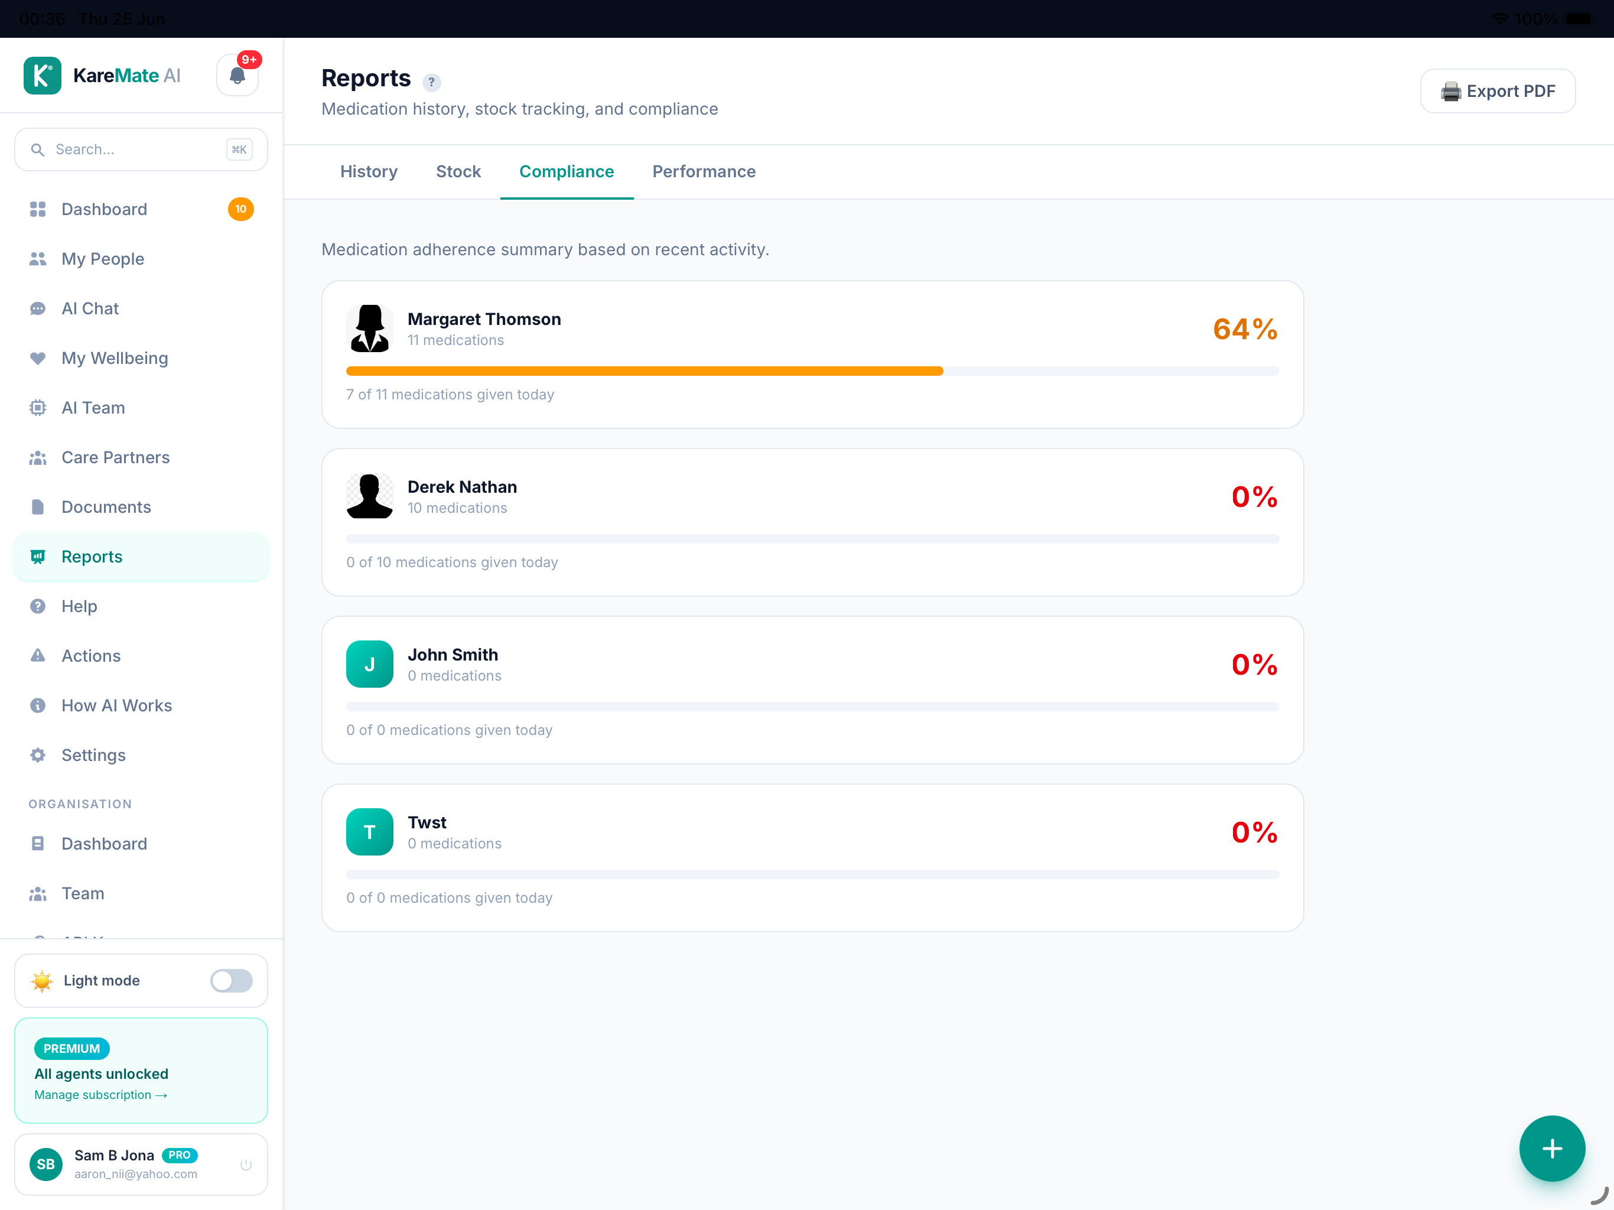This screenshot has height=1210, width=1614.
Task: Click Twst's progress bar
Action: [812, 875]
